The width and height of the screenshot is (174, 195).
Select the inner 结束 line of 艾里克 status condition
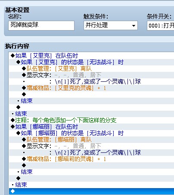coord(91,101)
